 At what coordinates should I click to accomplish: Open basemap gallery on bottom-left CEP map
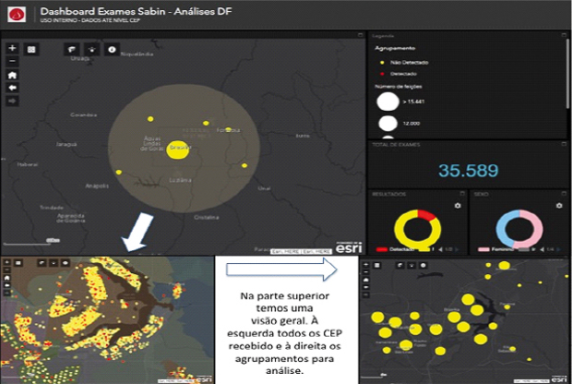(x=18, y=262)
